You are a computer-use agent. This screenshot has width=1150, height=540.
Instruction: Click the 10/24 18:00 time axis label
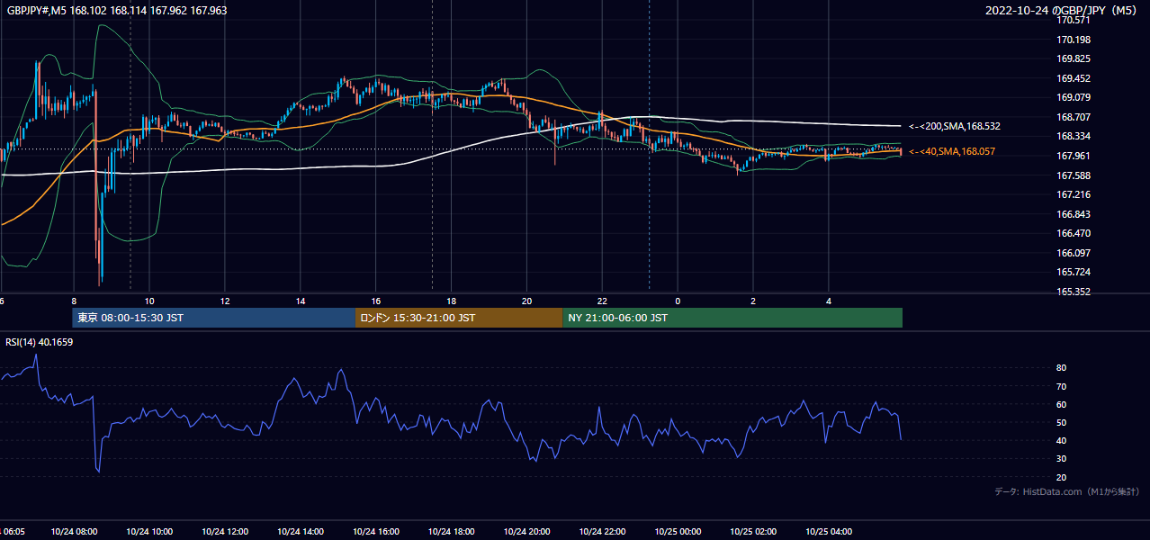coord(452,532)
